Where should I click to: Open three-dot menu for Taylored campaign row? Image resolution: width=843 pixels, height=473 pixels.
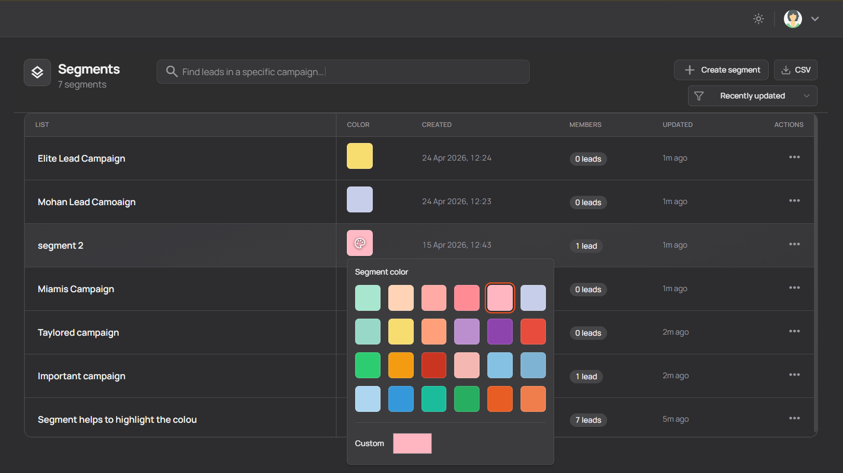tap(794, 332)
